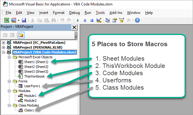Open the Insert object dropdown arrow
This screenshot has width=193, height=115.
click(18, 20)
